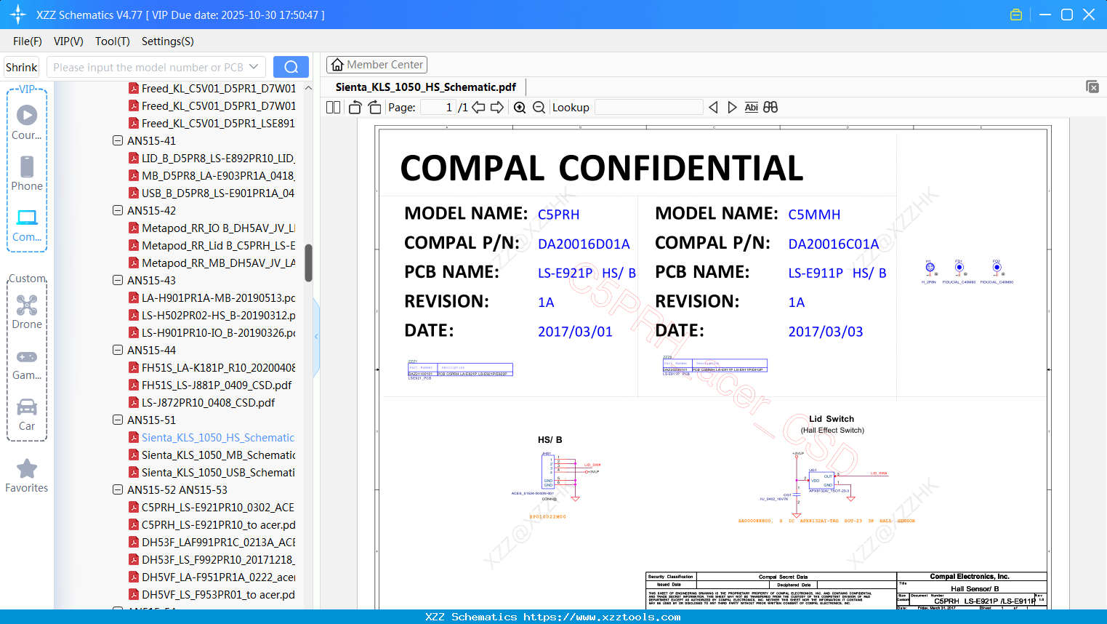Image resolution: width=1107 pixels, height=624 pixels.
Task: Click the Lookup text input field
Action: (648, 108)
